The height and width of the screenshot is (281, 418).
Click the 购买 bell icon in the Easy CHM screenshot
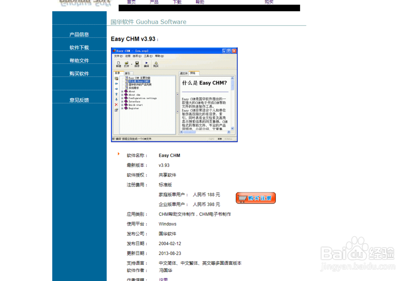tap(156, 64)
